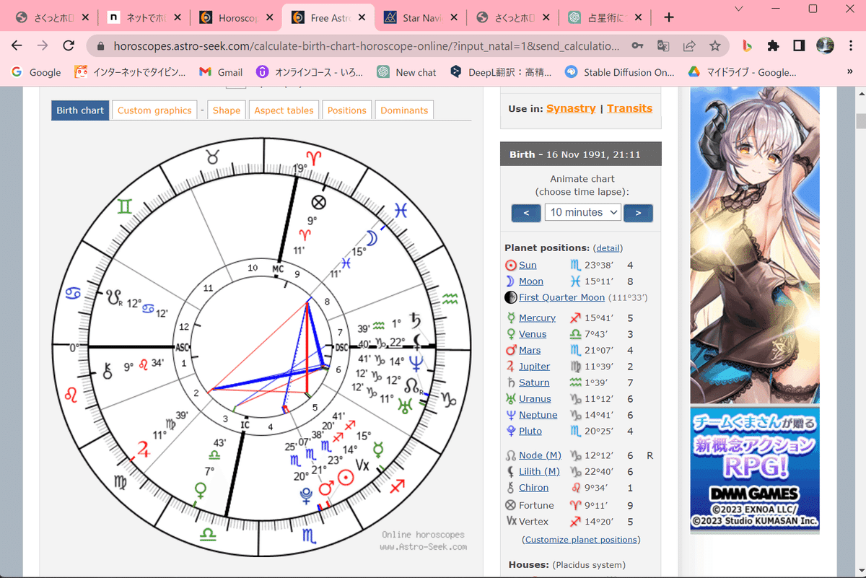Open the Bing icon in the toolbar
Image resolution: width=866 pixels, height=578 pixels.
click(747, 45)
